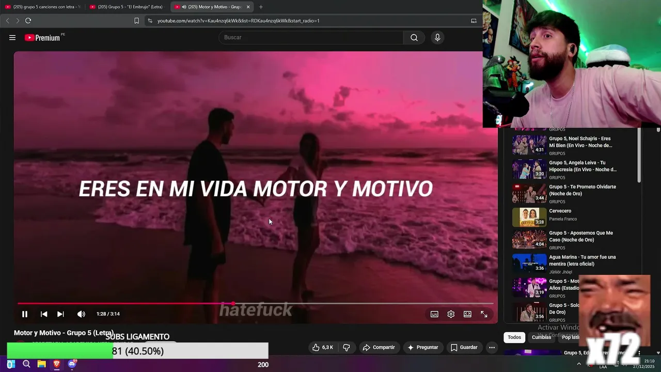Screen dimensions: 661x372
Task: Open Te Prometo Olvidarte video thumbnail
Action: [529, 193]
